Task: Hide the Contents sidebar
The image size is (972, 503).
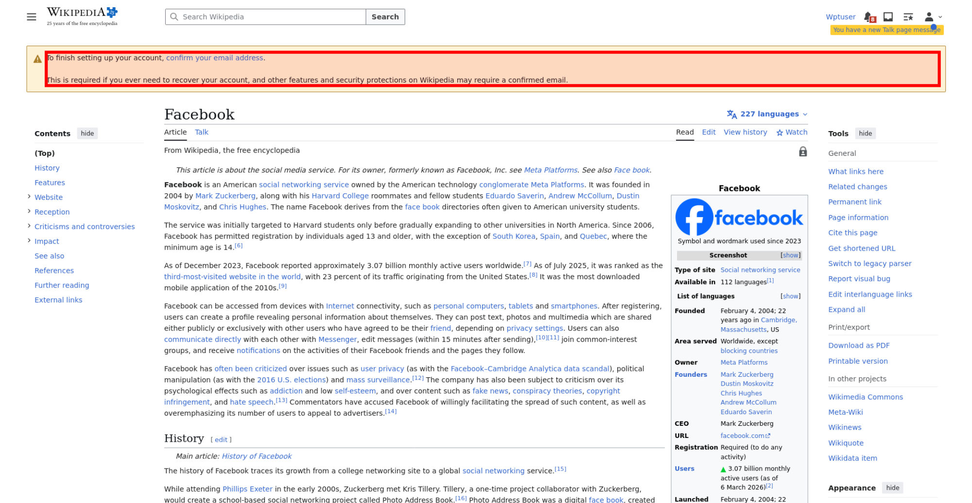Action: pyautogui.click(x=87, y=134)
